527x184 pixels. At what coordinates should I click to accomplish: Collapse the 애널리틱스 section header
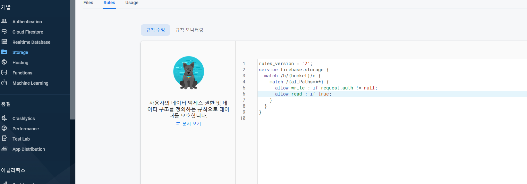(x=13, y=170)
